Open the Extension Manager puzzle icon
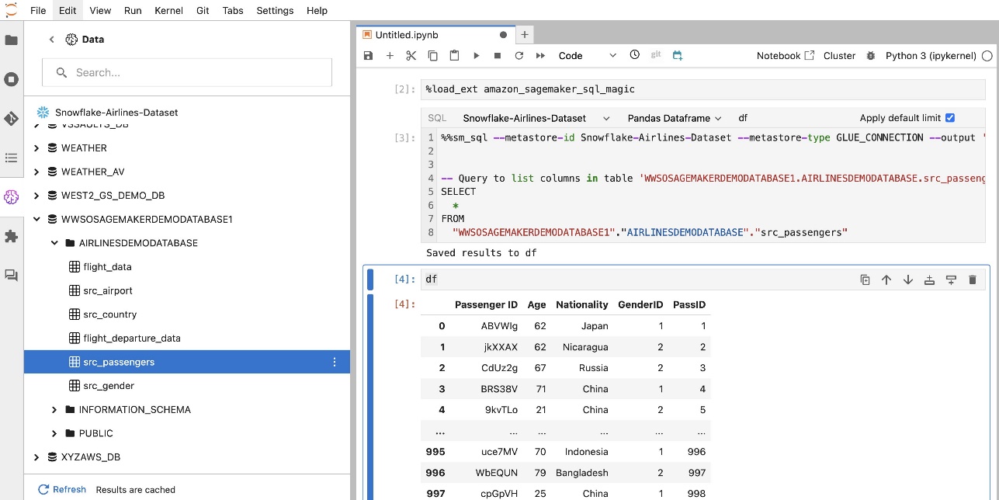Screen dimensions: 999x500 click(x=11, y=236)
